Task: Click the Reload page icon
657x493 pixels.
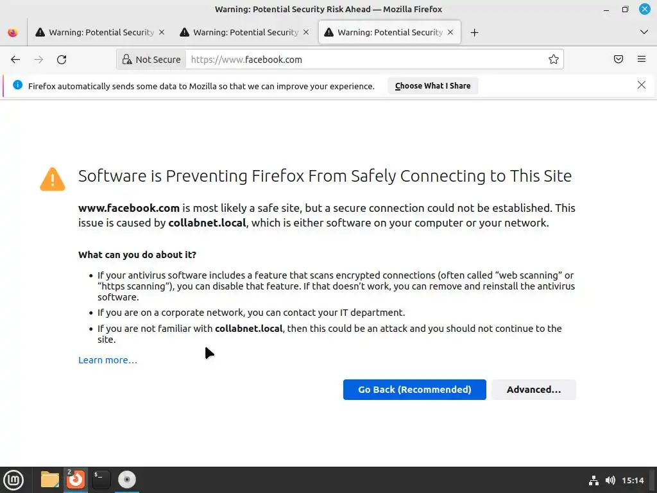Action: pyautogui.click(x=62, y=60)
